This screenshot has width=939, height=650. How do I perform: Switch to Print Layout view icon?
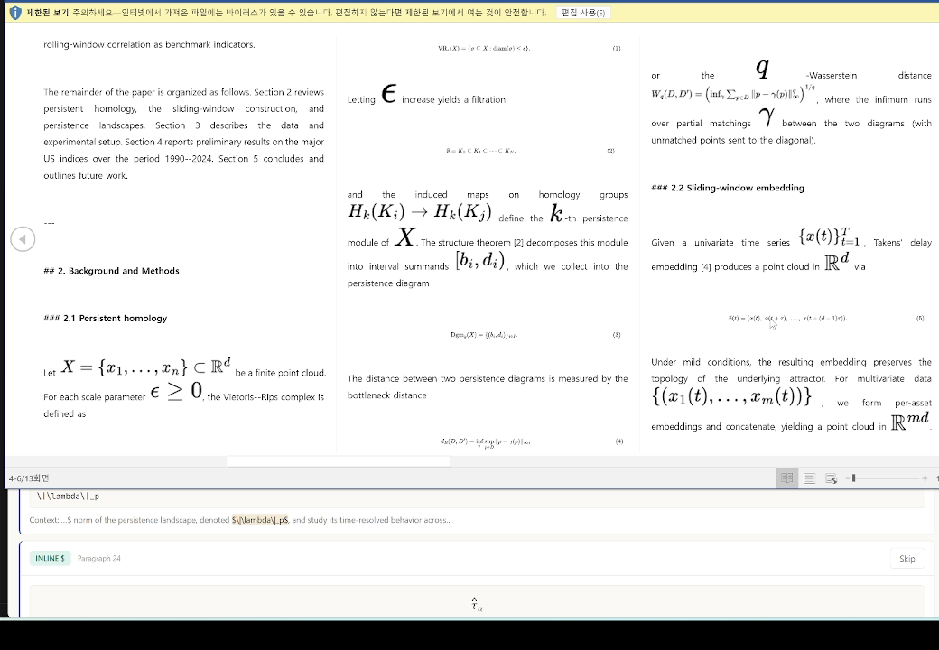809,478
